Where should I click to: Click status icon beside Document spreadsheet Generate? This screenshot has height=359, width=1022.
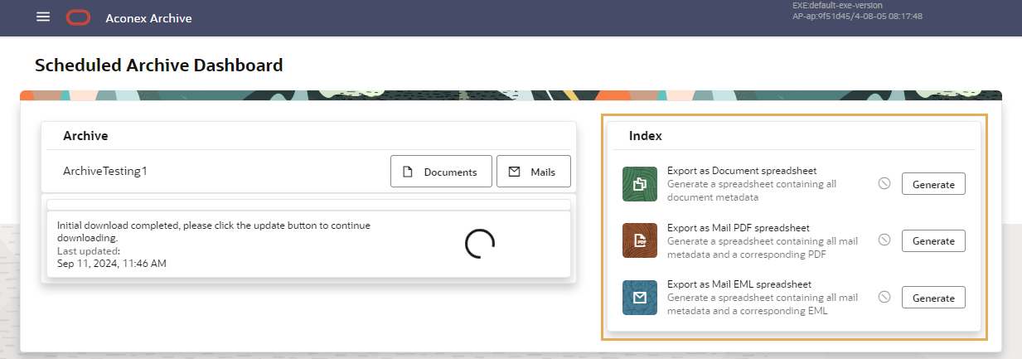point(884,184)
